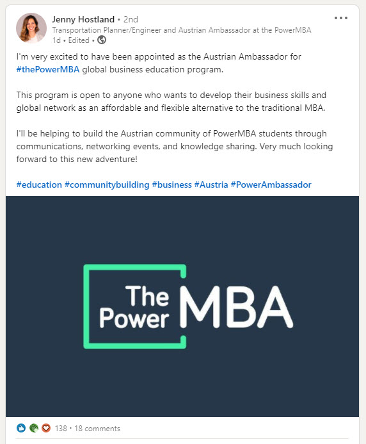Click the 2nd degree connection badge
The height and width of the screenshot is (444, 366).
coord(131,19)
